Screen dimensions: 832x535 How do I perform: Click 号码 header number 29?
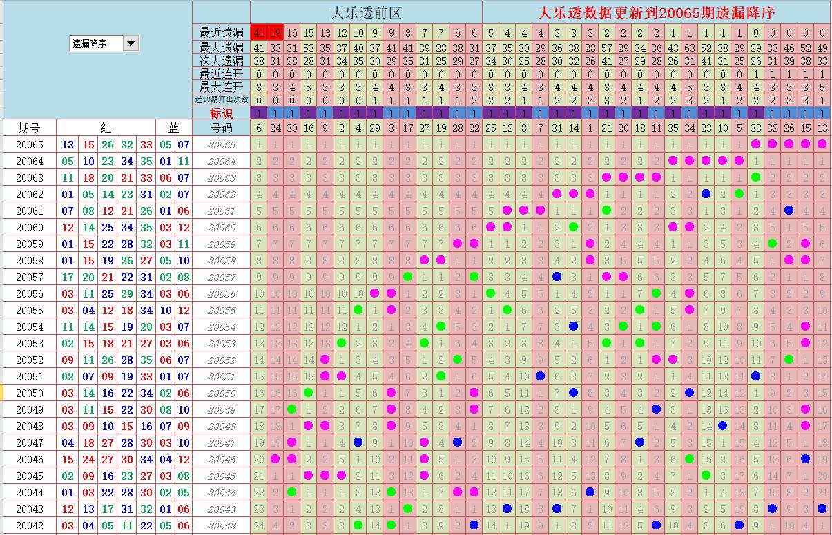click(374, 128)
